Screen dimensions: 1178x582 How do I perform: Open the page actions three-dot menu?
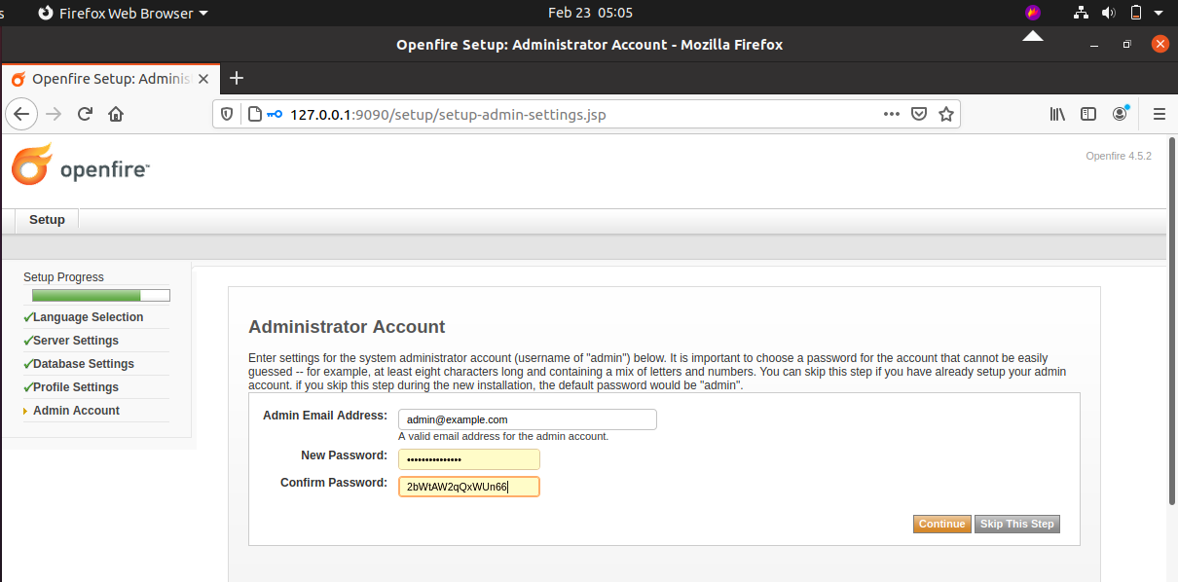coord(892,114)
